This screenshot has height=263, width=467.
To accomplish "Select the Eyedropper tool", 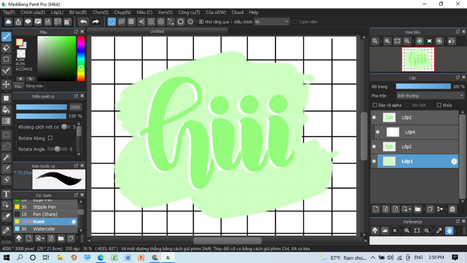I will click(6, 231).
